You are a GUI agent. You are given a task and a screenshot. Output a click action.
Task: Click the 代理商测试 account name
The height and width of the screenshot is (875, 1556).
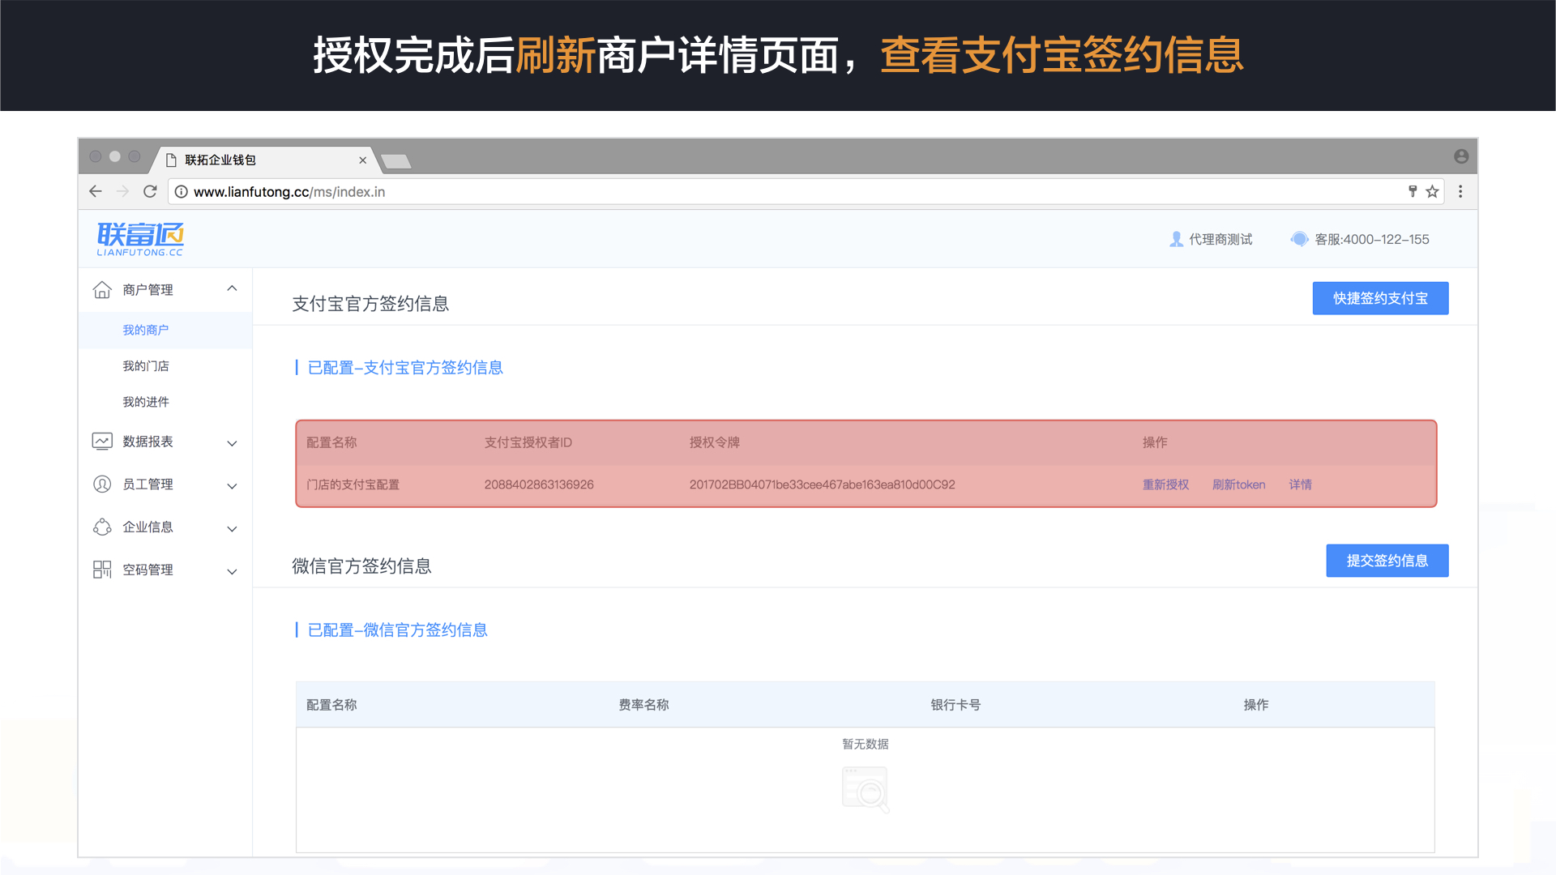(1220, 239)
